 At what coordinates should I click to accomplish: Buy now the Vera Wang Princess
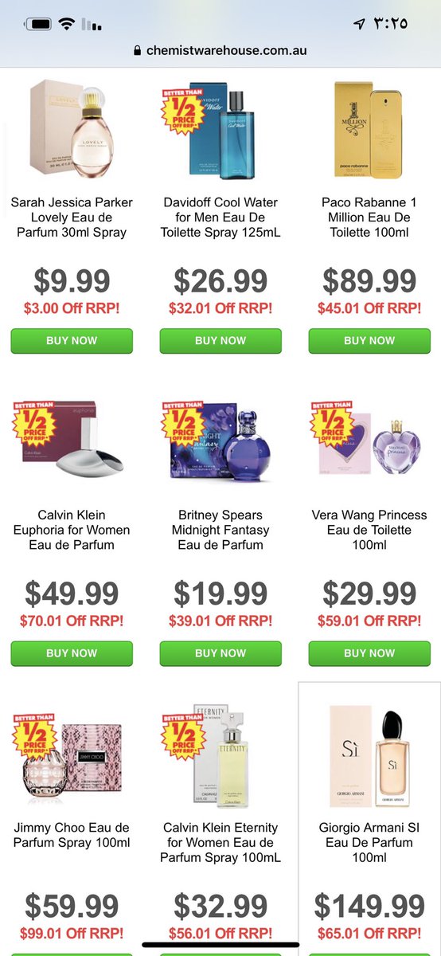click(369, 653)
